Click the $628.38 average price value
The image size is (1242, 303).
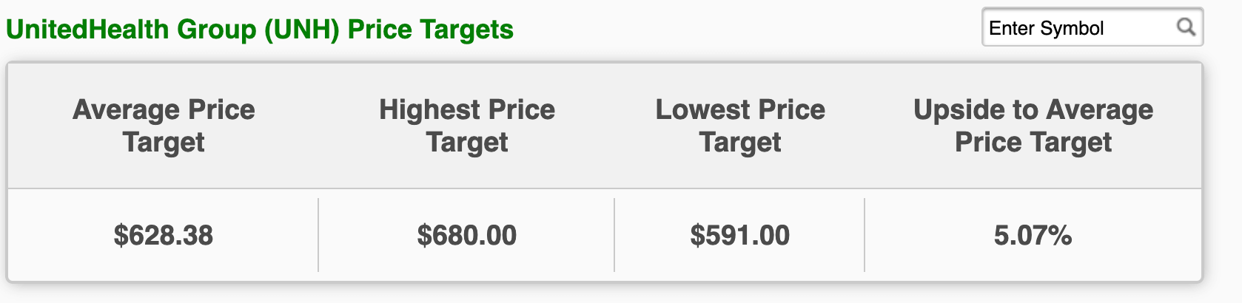coord(164,236)
